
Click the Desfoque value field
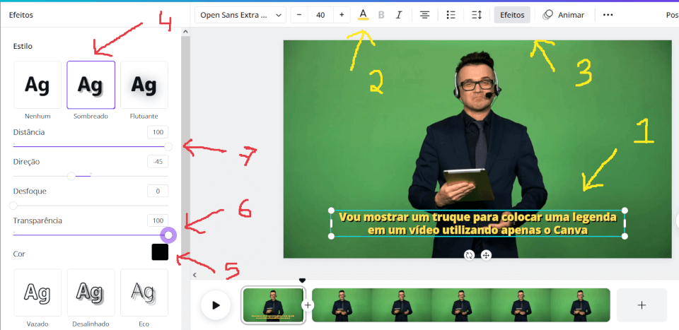158,191
